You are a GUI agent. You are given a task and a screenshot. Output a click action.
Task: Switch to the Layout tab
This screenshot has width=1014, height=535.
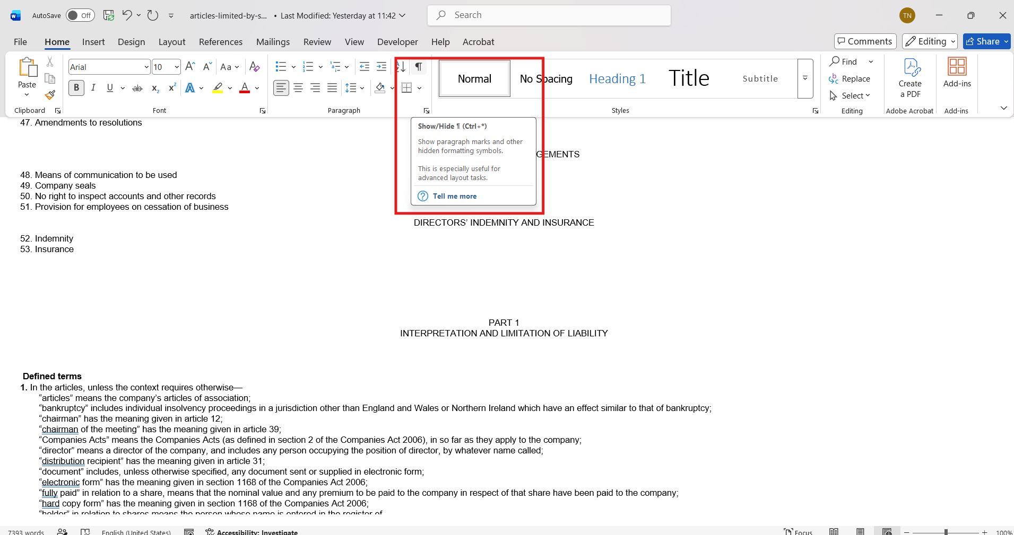click(x=172, y=42)
